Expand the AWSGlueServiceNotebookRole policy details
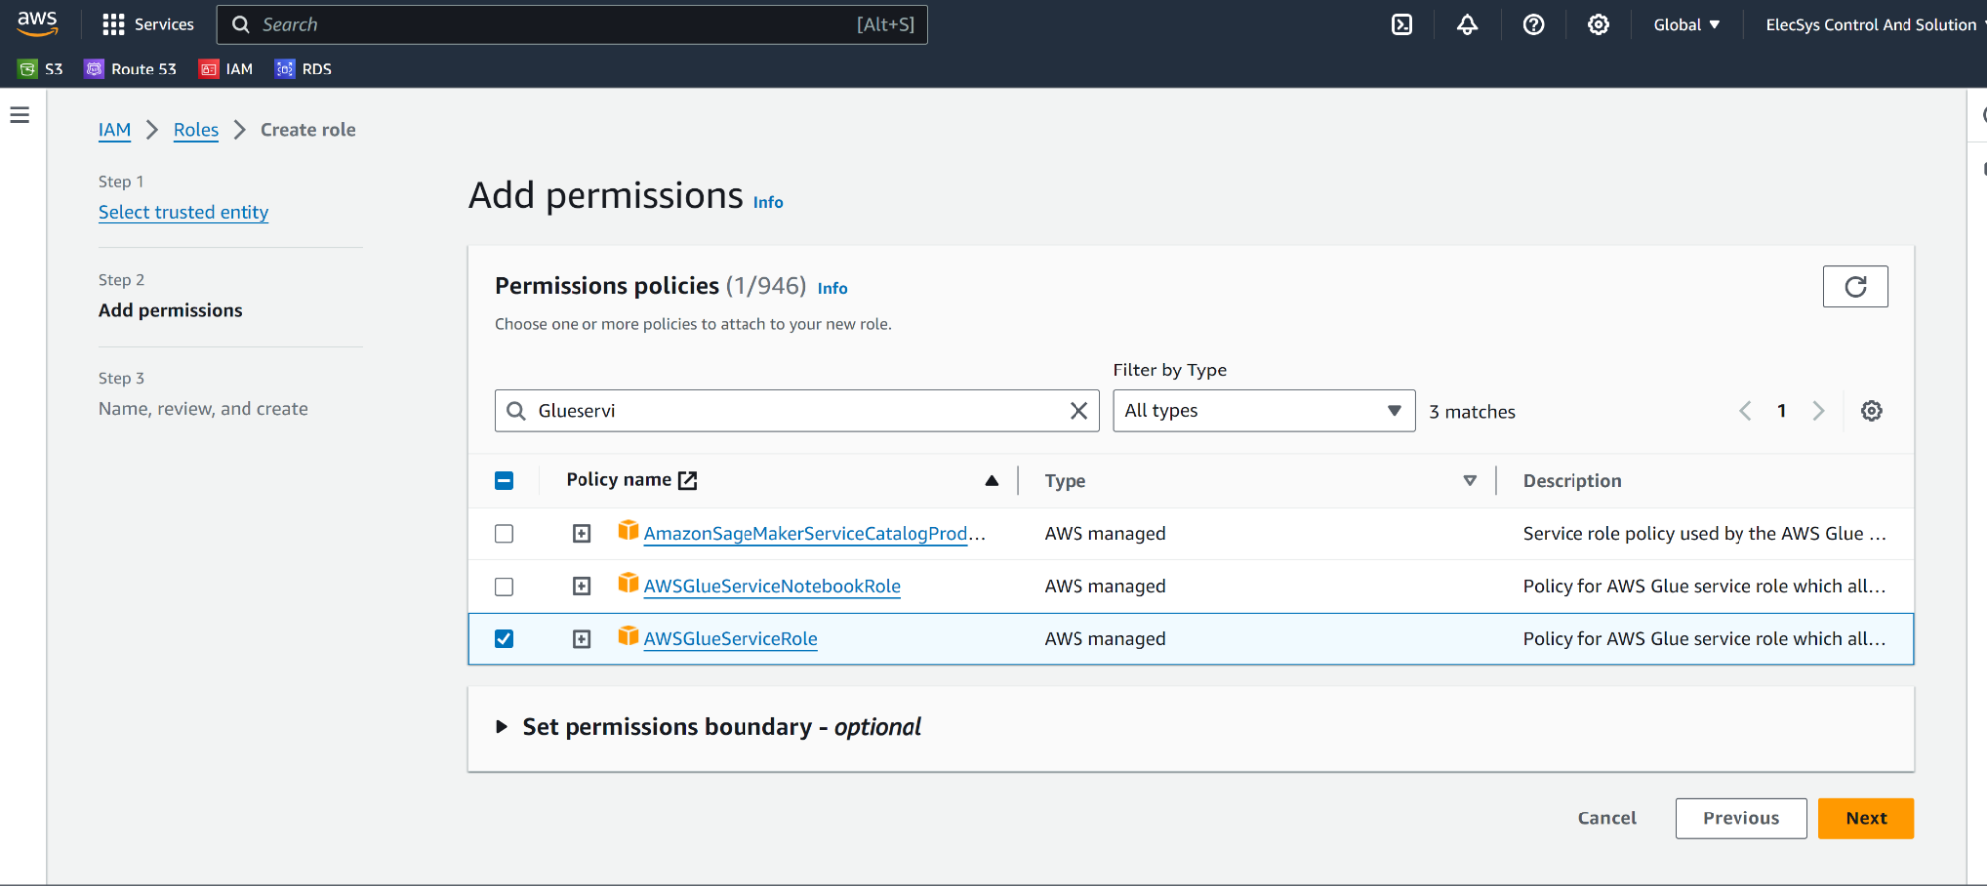This screenshot has height=887, width=1987. pyautogui.click(x=581, y=587)
